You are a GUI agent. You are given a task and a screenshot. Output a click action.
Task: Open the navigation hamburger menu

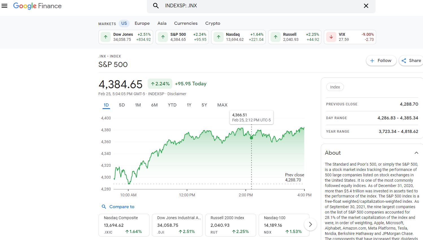tap(4, 6)
